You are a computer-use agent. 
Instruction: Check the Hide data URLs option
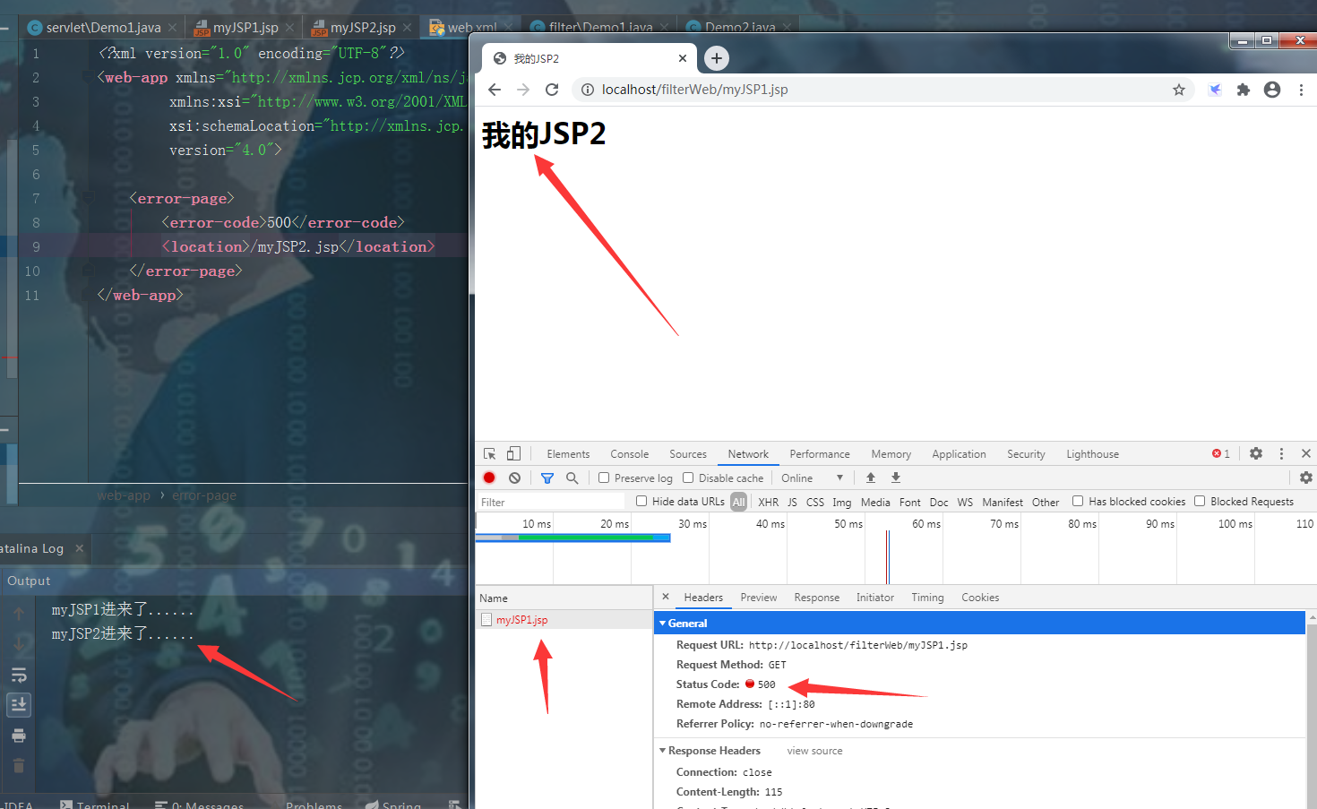pyautogui.click(x=641, y=501)
